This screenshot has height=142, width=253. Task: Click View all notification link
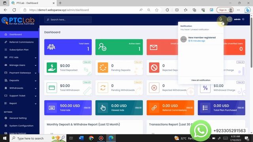(201, 80)
